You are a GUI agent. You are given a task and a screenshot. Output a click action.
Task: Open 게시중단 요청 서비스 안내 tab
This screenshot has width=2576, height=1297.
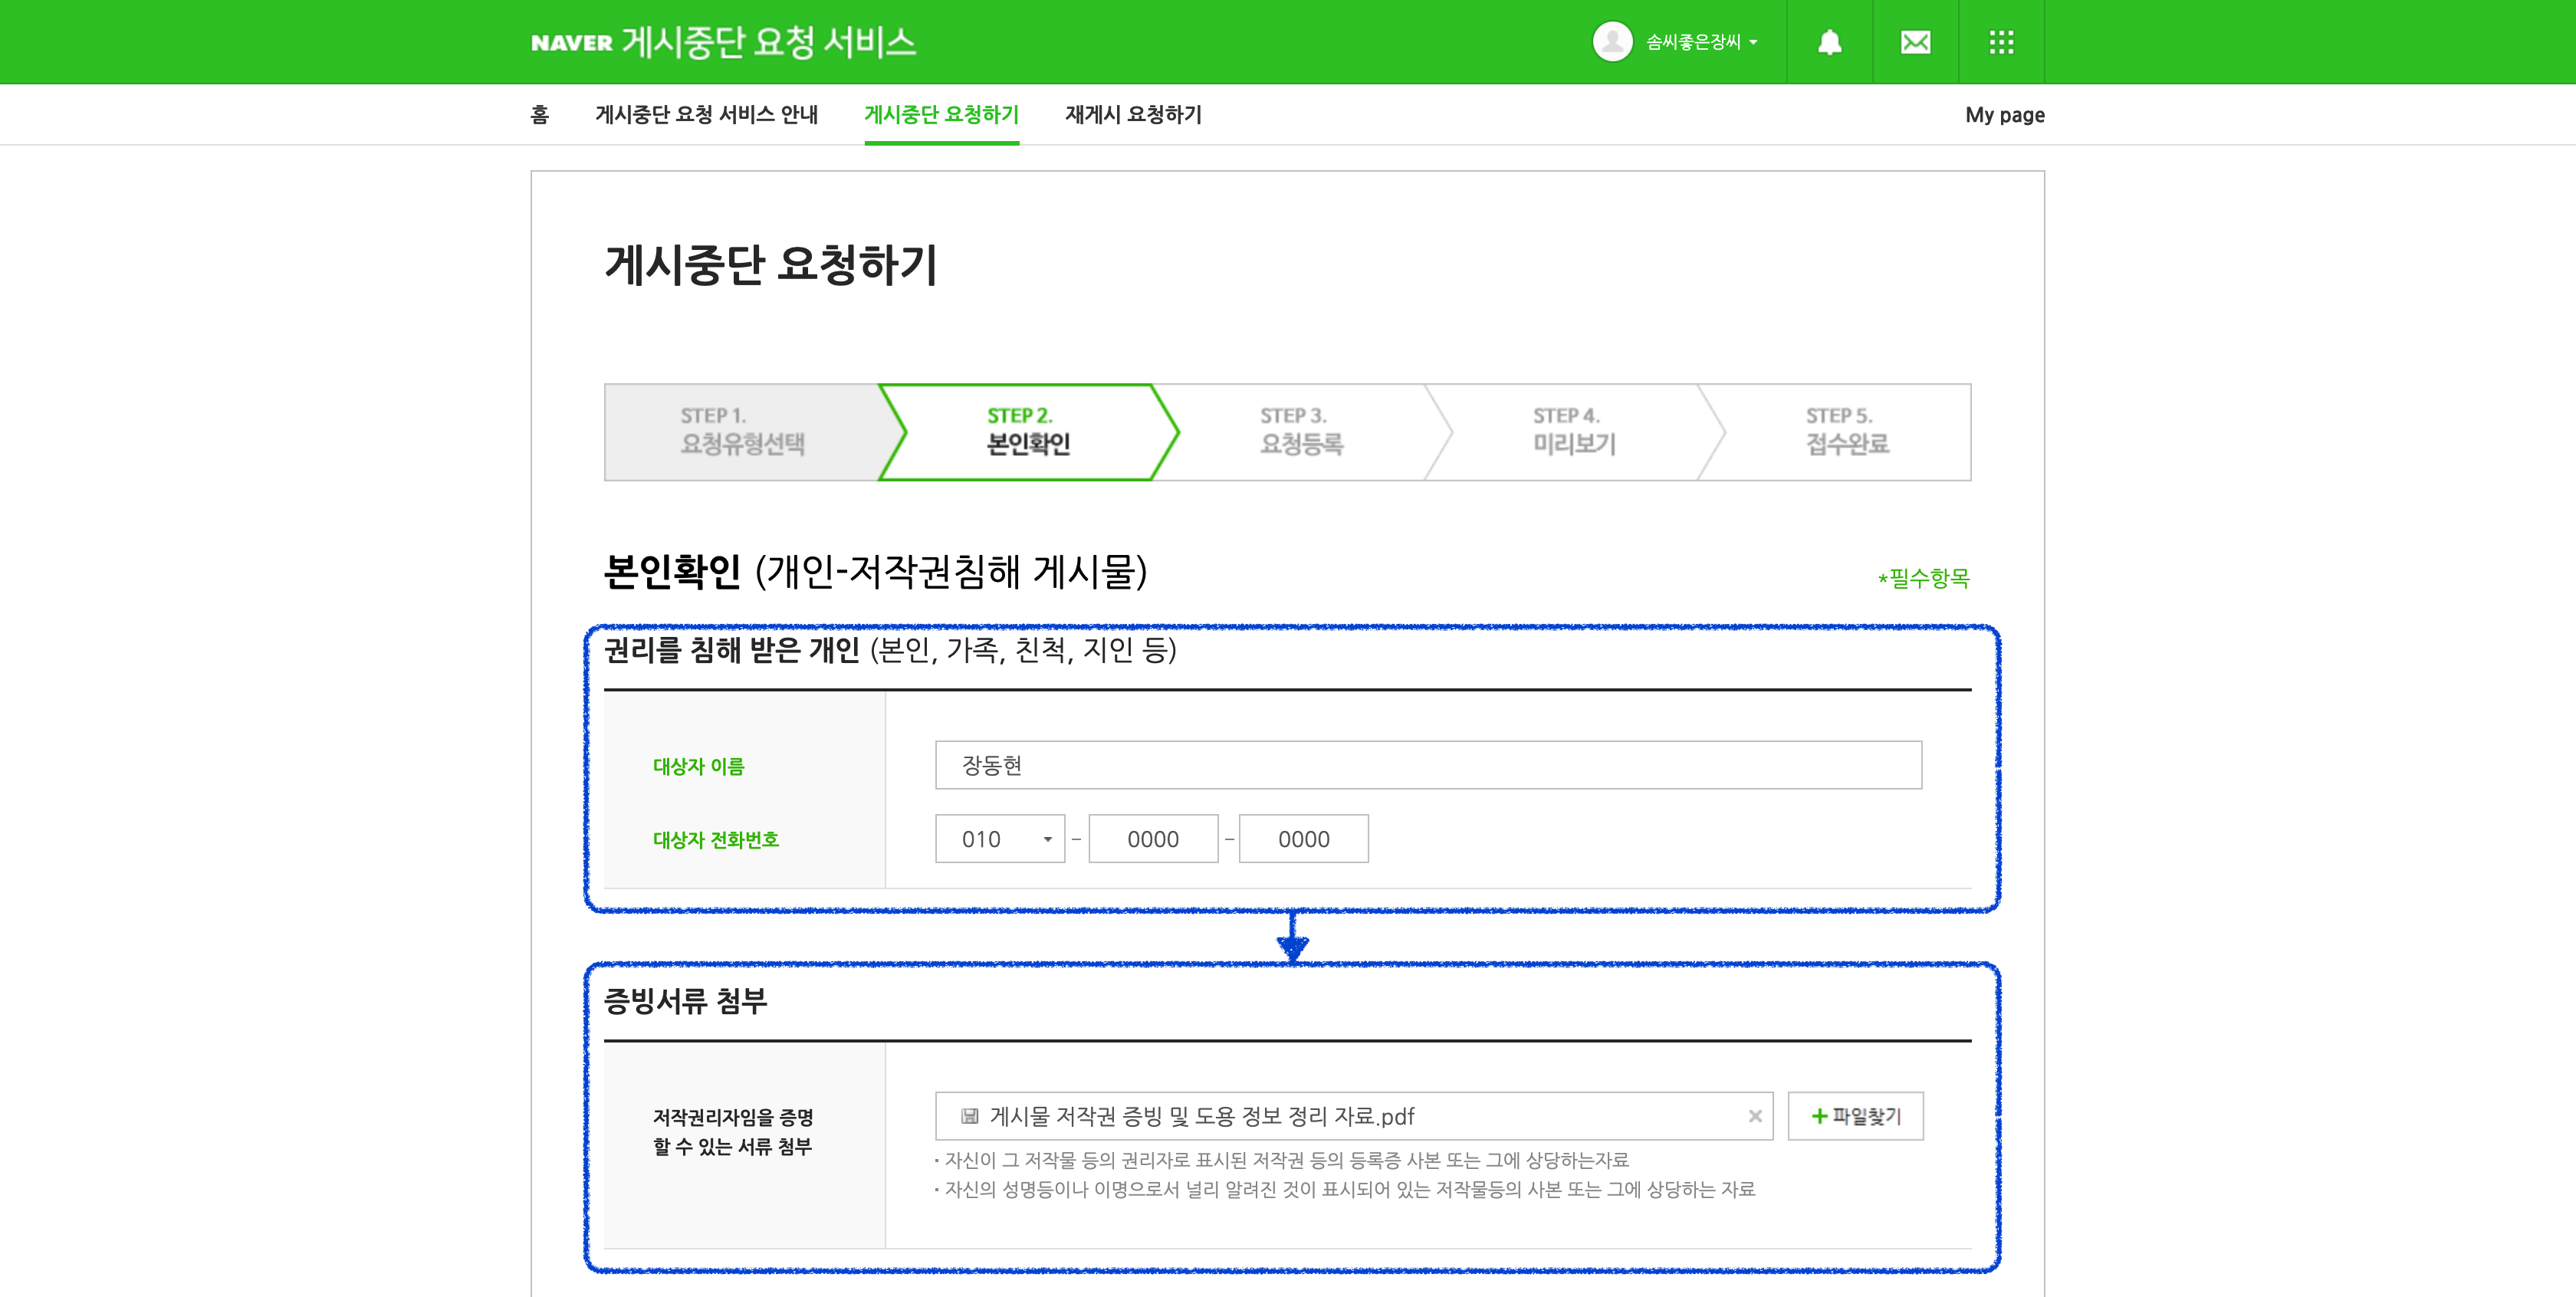pos(706,115)
